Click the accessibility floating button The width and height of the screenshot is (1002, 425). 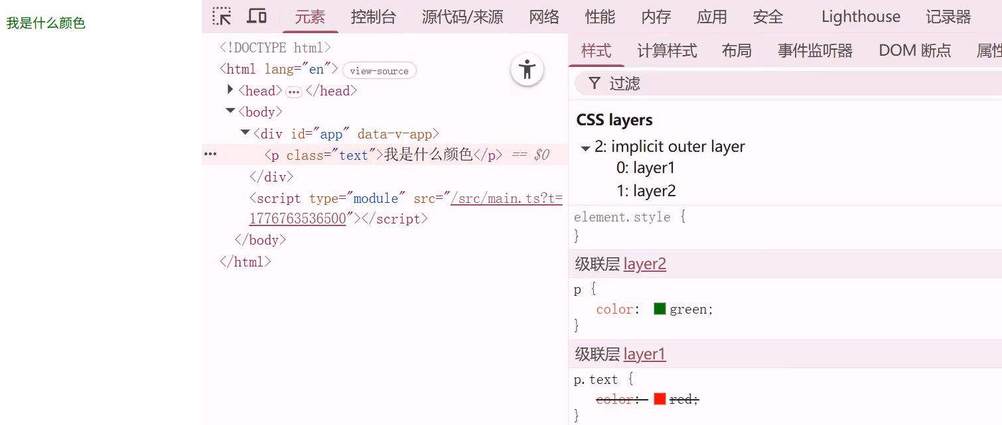pyautogui.click(x=528, y=69)
